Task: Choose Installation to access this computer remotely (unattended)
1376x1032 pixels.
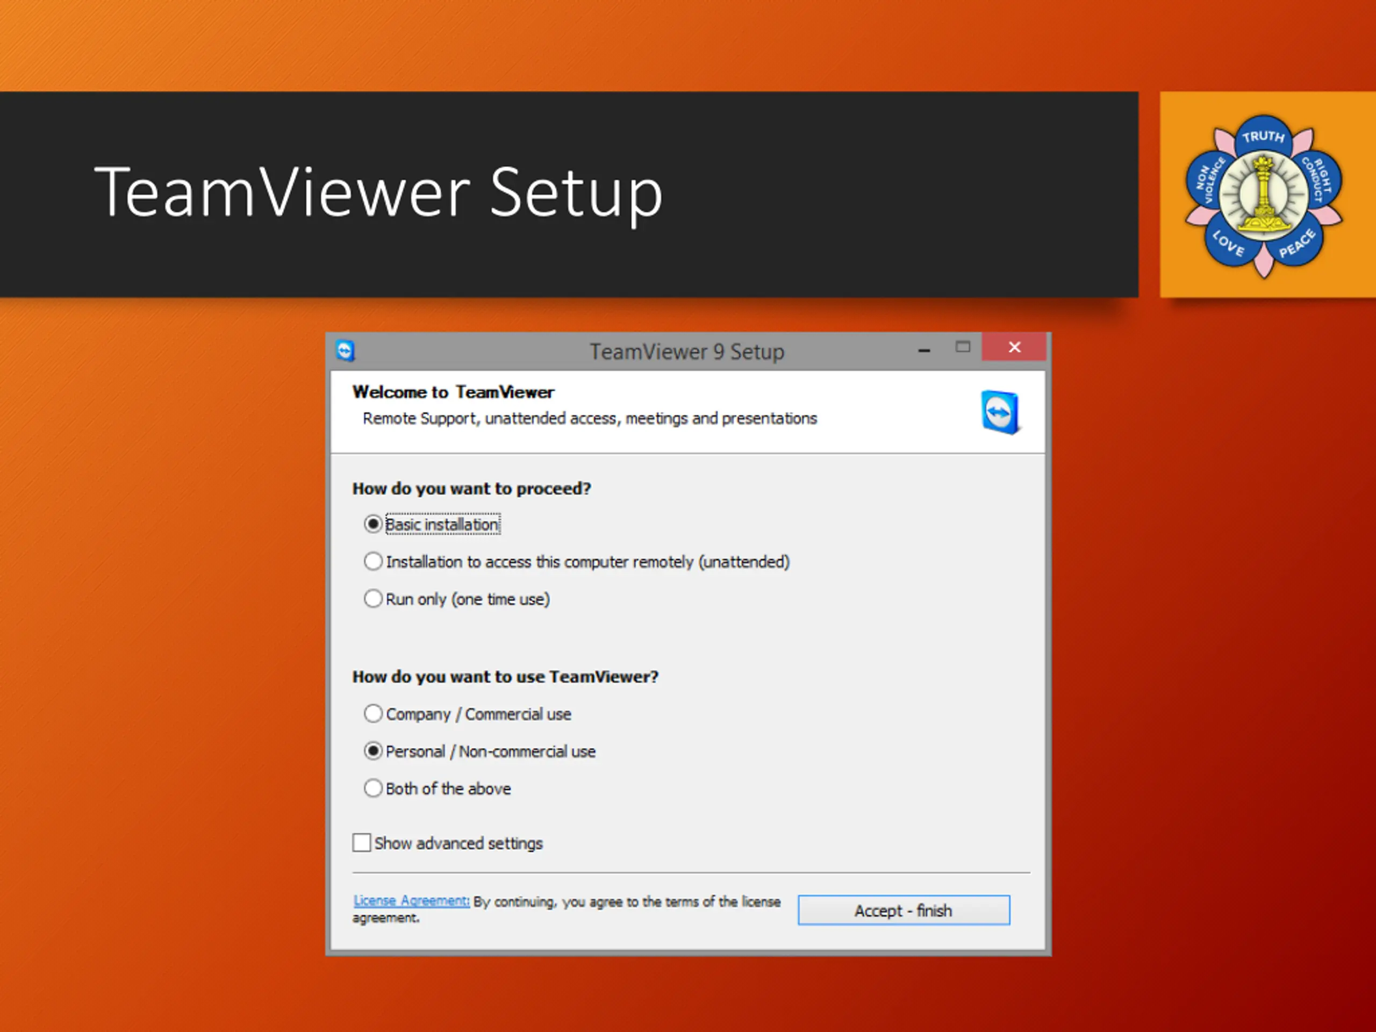Action: [372, 562]
